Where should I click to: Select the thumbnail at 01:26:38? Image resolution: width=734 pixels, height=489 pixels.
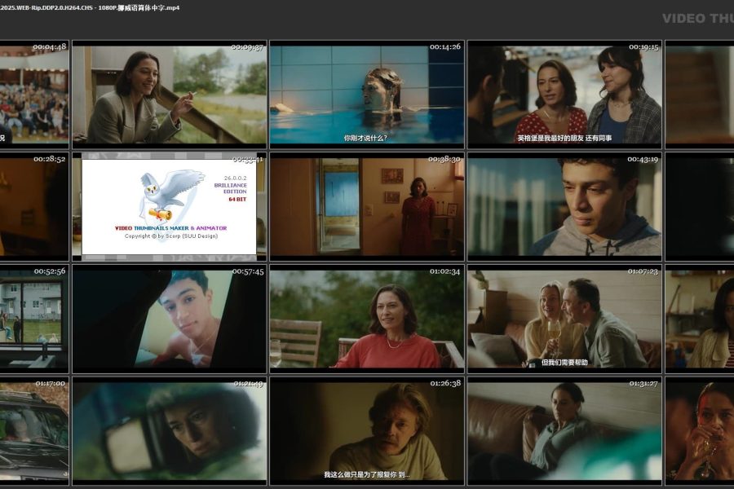pyautogui.click(x=367, y=431)
